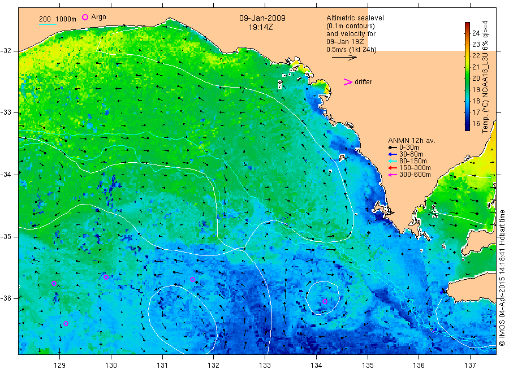Click the 135 longitude axis label
The image size is (509, 373).
point(368,366)
